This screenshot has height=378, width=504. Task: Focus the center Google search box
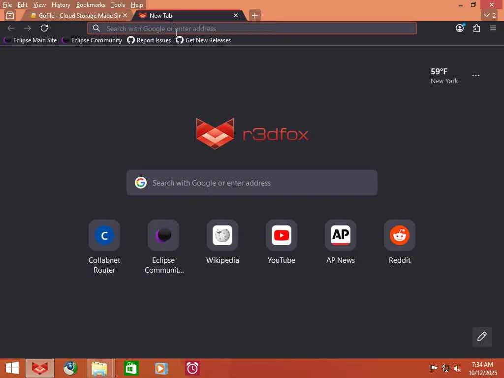pos(252,183)
